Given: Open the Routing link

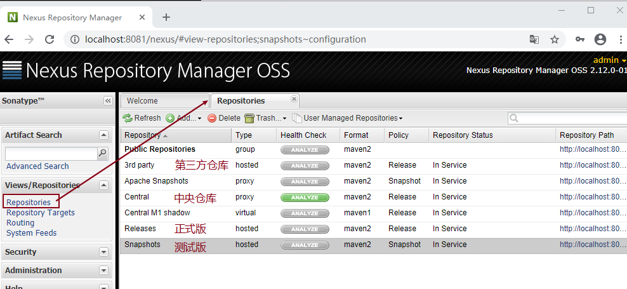Looking at the screenshot, I should click(x=20, y=222).
